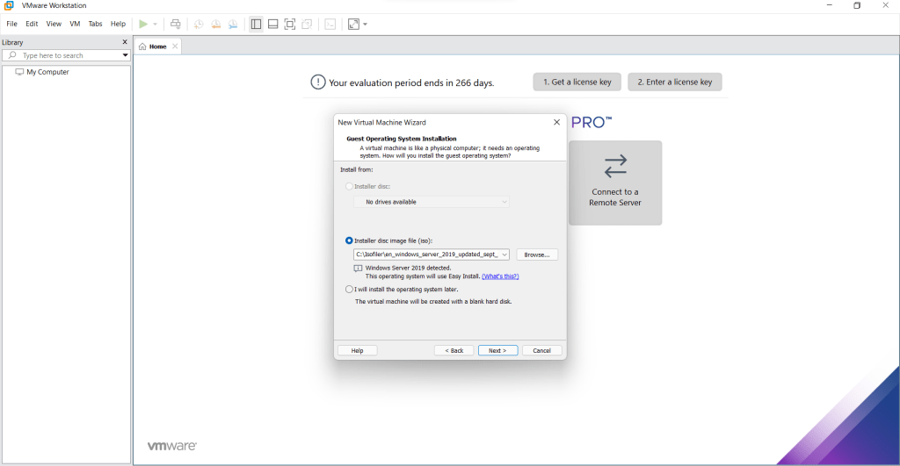Viewport: 900px width, 466px height.
Task: Toggle the show library sidebar icon
Action: (x=256, y=24)
